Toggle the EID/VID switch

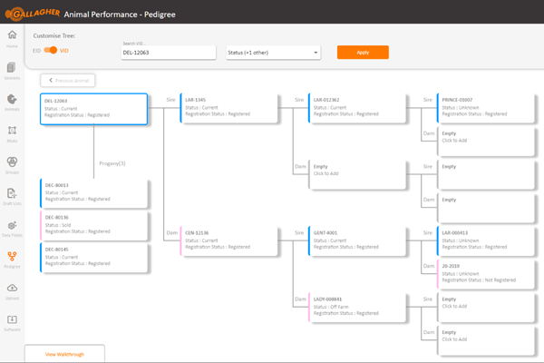tap(51, 51)
